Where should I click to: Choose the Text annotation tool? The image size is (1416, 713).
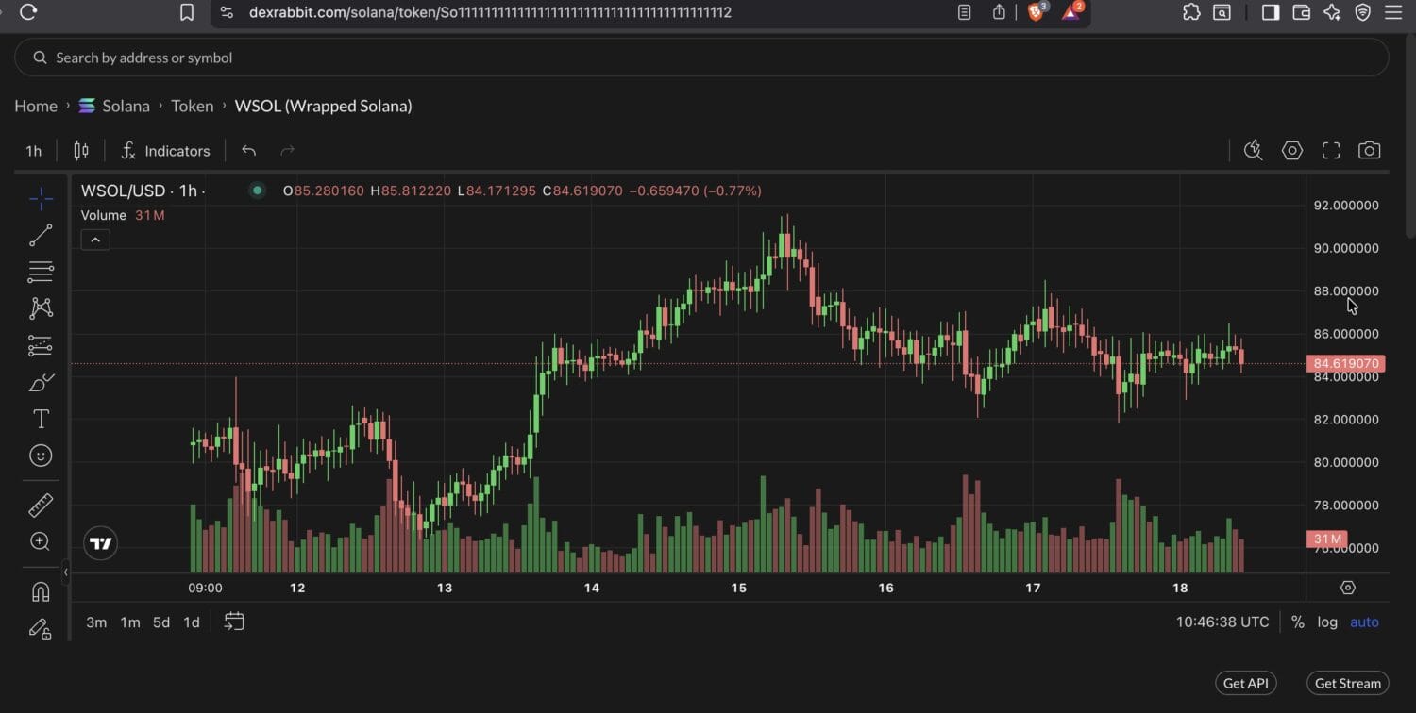pyautogui.click(x=41, y=419)
